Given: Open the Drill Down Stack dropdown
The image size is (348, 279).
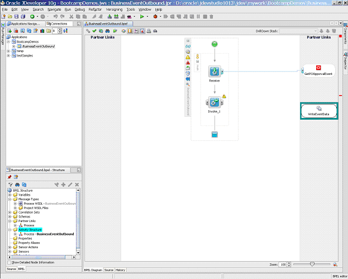Looking at the screenshot, I should [x=298, y=31].
